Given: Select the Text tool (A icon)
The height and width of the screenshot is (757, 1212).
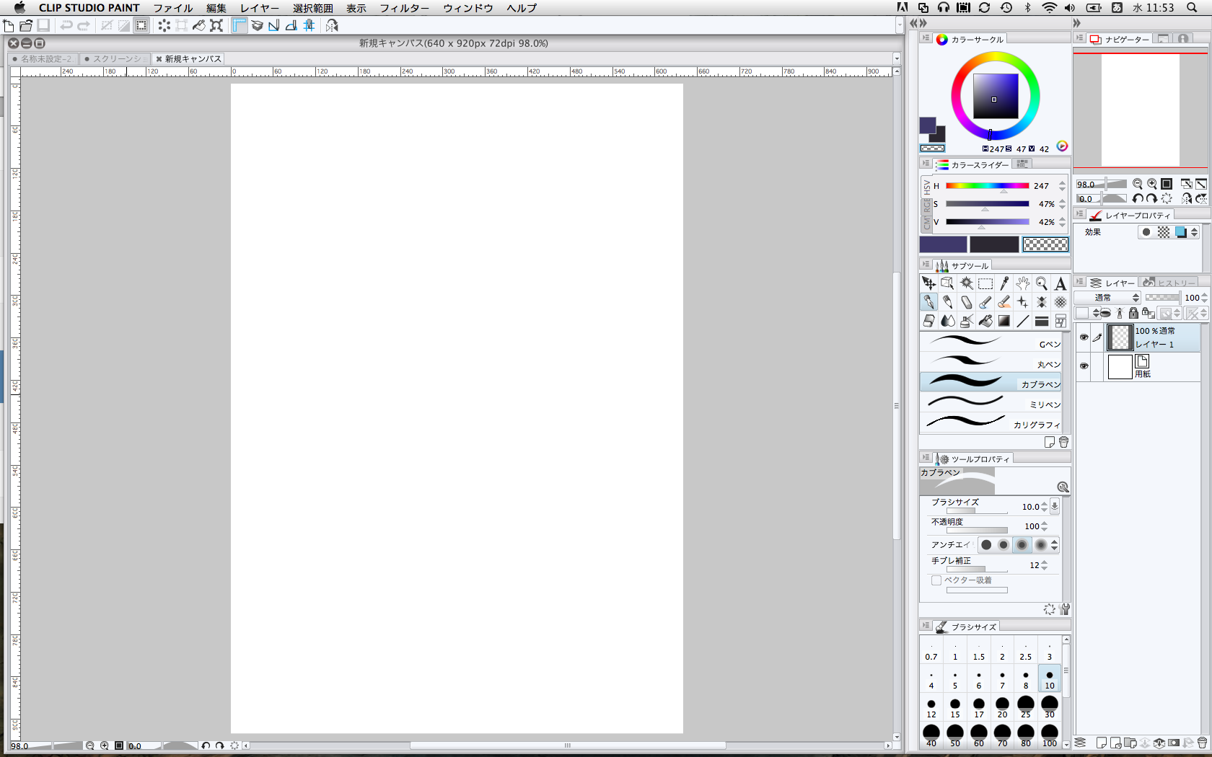Looking at the screenshot, I should [x=1060, y=284].
